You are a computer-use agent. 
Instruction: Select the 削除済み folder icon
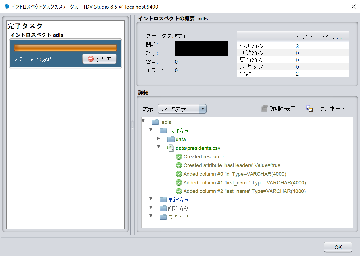coord(163,209)
